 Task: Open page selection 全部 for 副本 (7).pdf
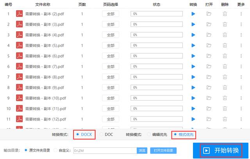(x=111, y=67)
